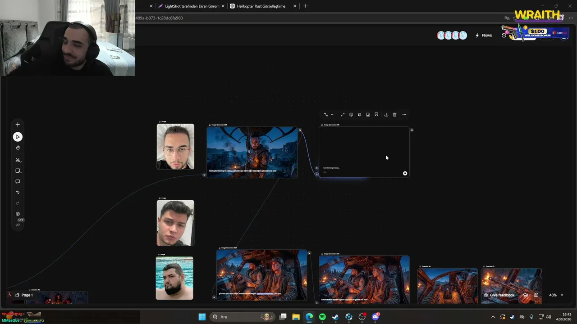Select the empty helicopter cabin image node

tap(447, 286)
